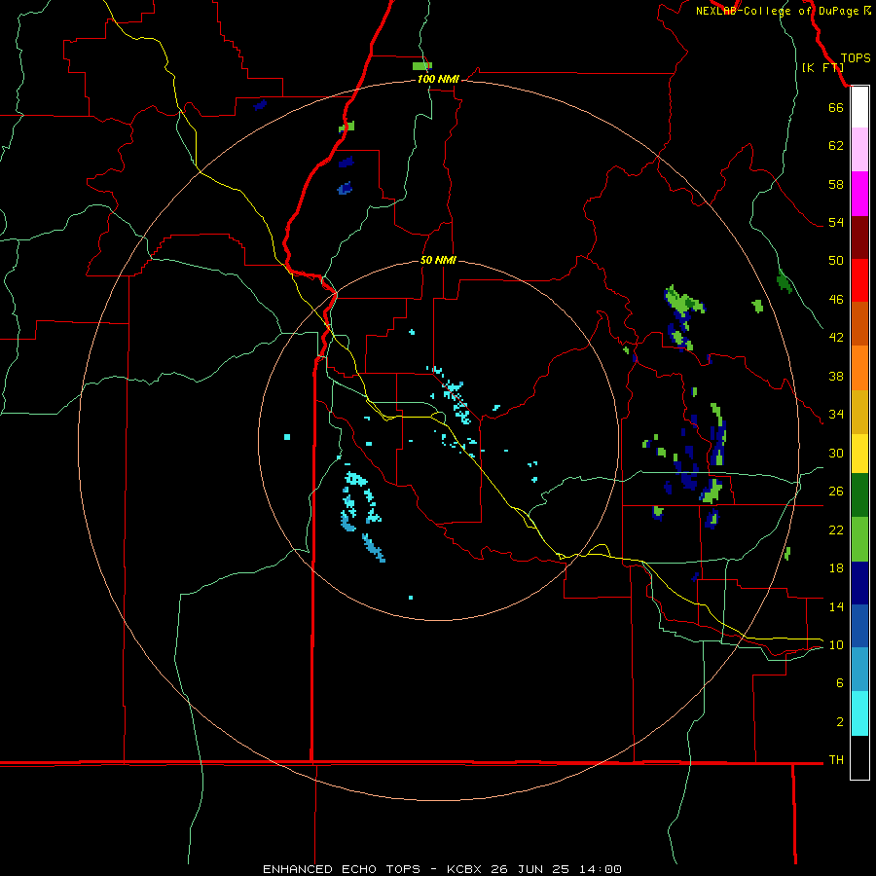Click the '100 NMI' range ring label
The width and height of the screenshot is (876, 876).
click(x=438, y=80)
